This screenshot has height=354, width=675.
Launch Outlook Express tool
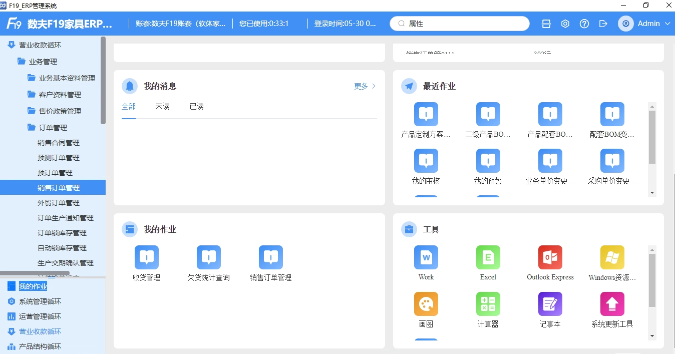click(x=550, y=257)
